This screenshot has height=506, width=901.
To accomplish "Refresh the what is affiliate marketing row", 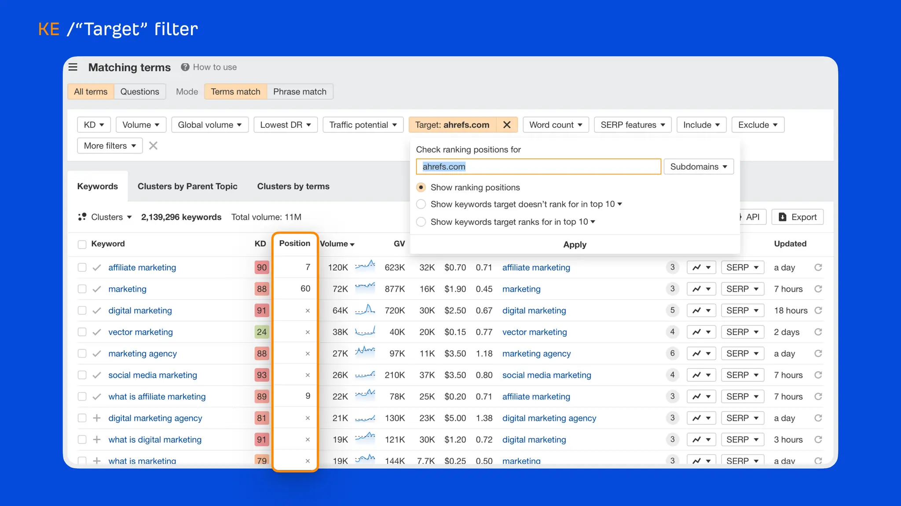I will (818, 397).
